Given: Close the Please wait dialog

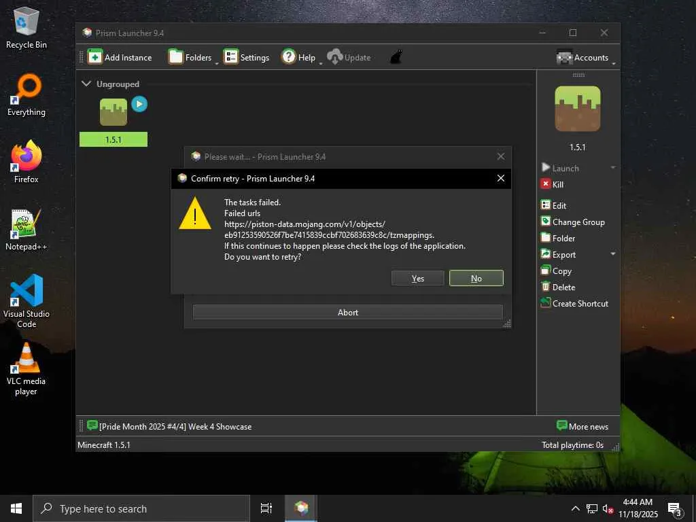Looking at the screenshot, I should click(501, 157).
